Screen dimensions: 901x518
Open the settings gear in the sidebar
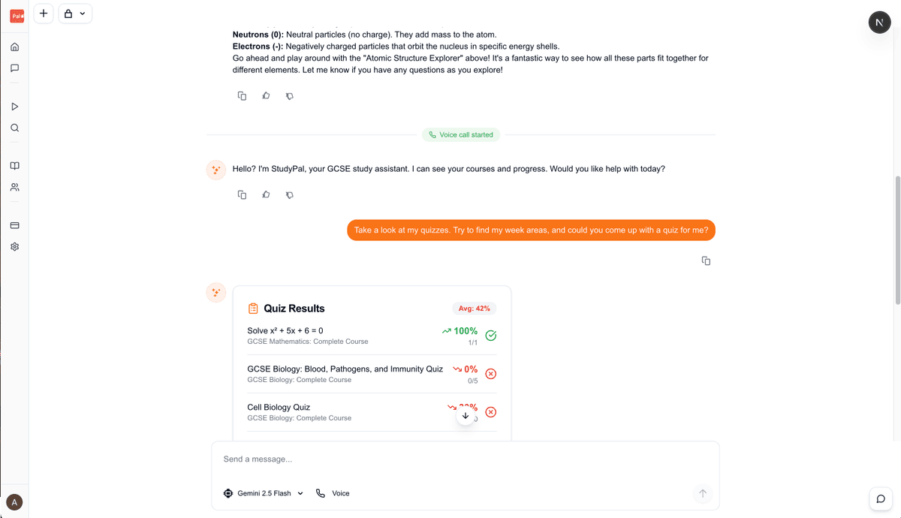point(14,246)
